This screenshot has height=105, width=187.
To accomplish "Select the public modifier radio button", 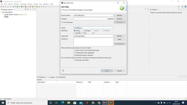I will (x=75, y=31).
